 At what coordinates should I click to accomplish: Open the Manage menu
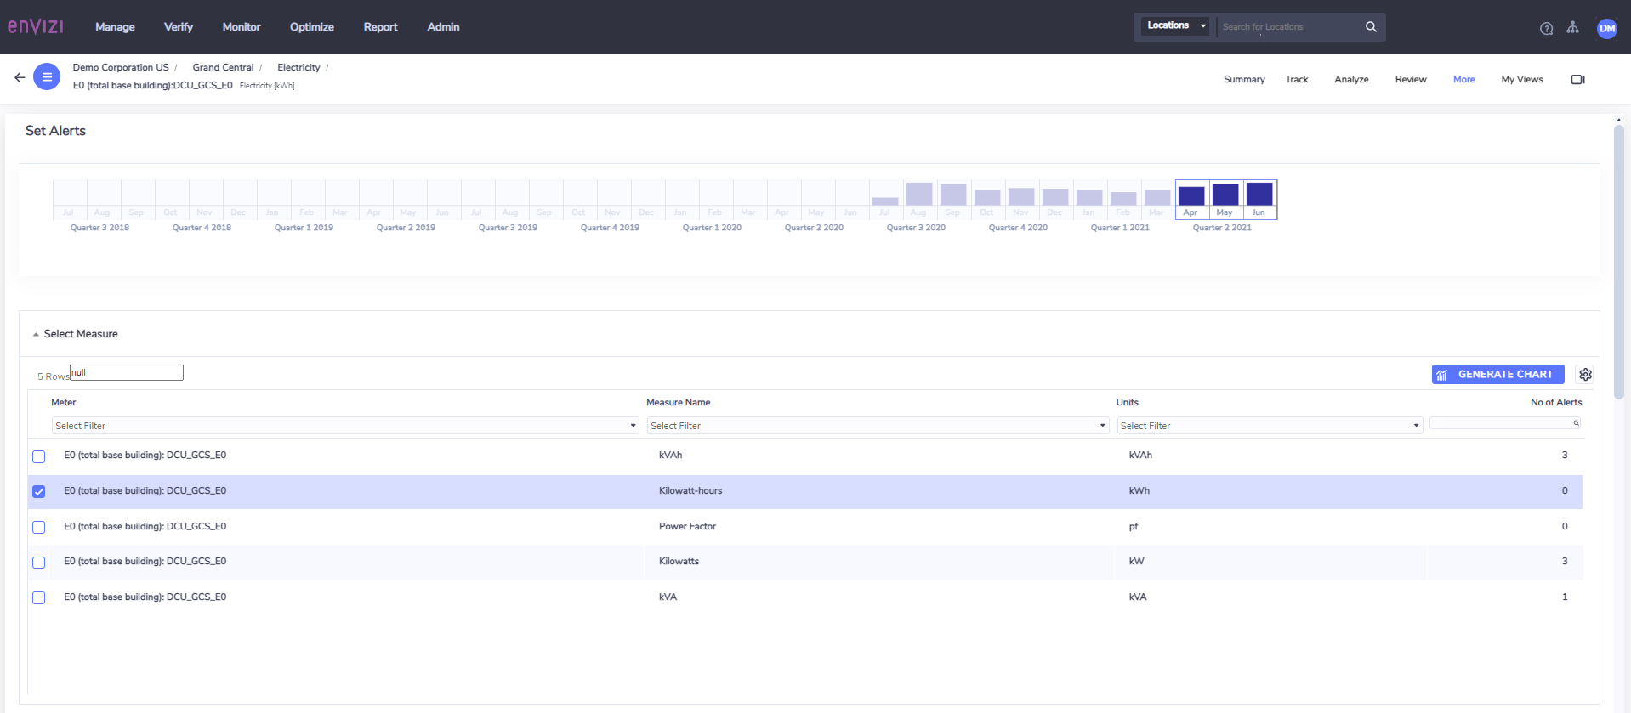[115, 27]
